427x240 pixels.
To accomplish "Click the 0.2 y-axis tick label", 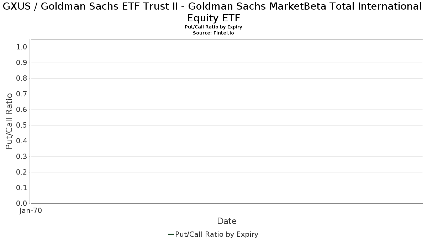I will click(22, 172).
